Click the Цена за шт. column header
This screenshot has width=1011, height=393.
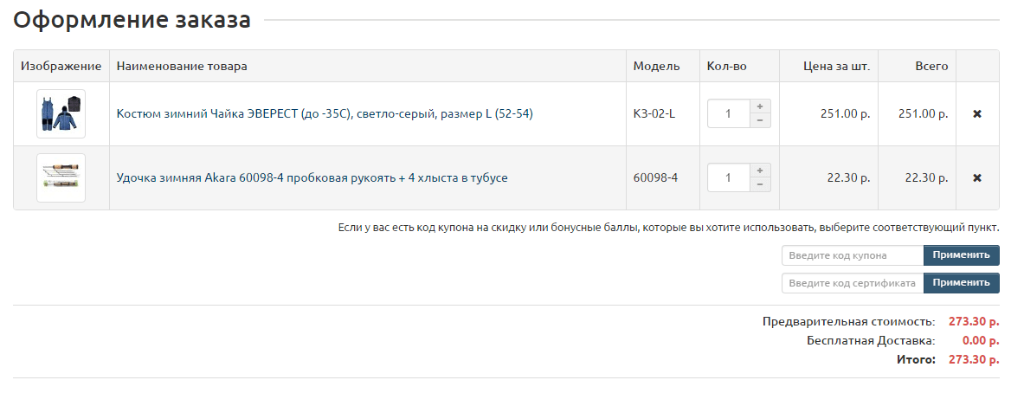click(836, 67)
